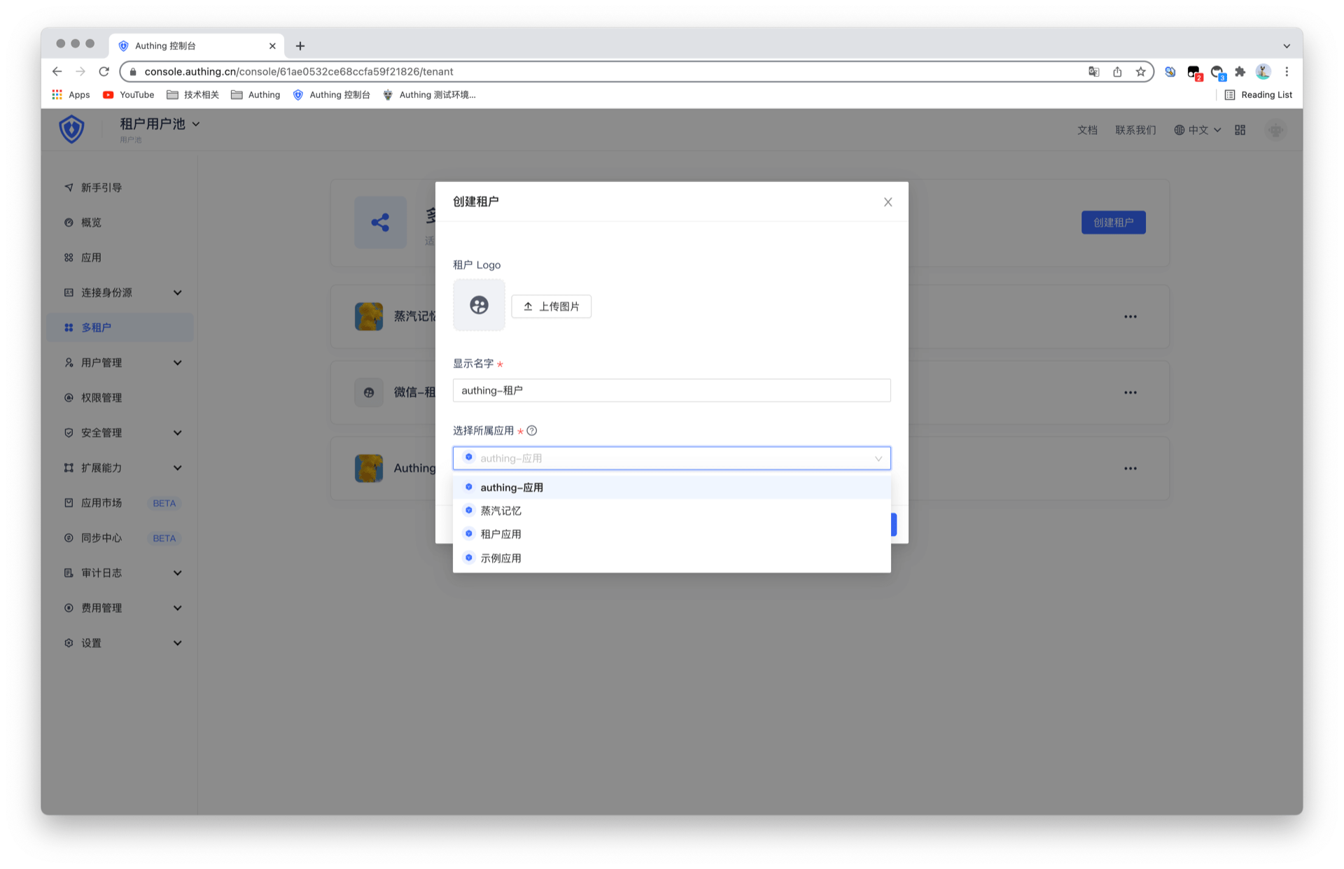Click the share icon in the address bar
The height and width of the screenshot is (869, 1344).
(x=1117, y=71)
